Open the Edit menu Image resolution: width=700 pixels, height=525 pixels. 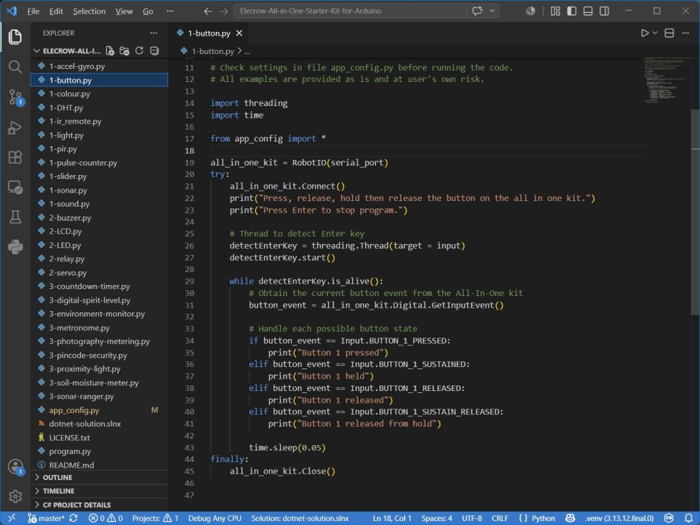click(56, 11)
